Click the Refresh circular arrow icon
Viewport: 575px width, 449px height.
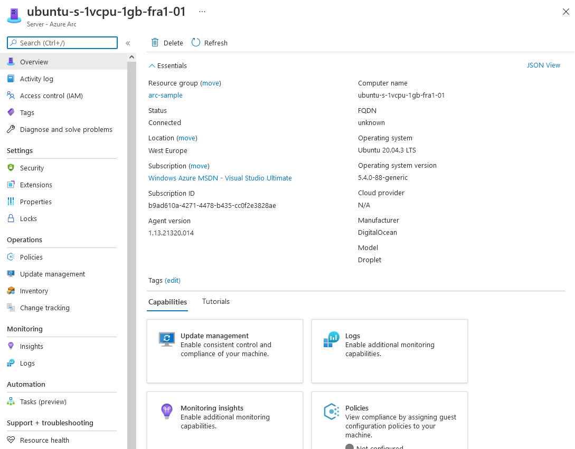pyautogui.click(x=196, y=43)
